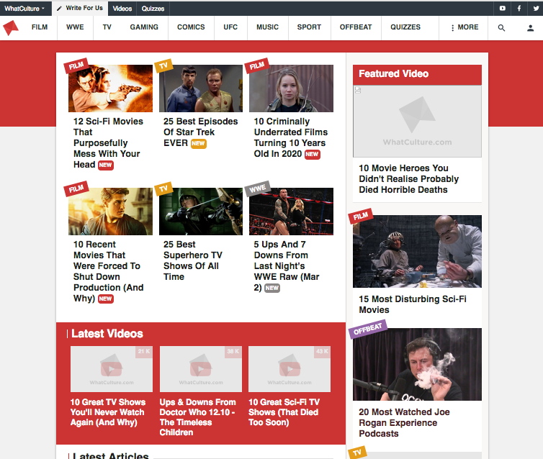543x459 pixels.
Task: Go to the MUSIC section
Action: click(x=267, y=27)
